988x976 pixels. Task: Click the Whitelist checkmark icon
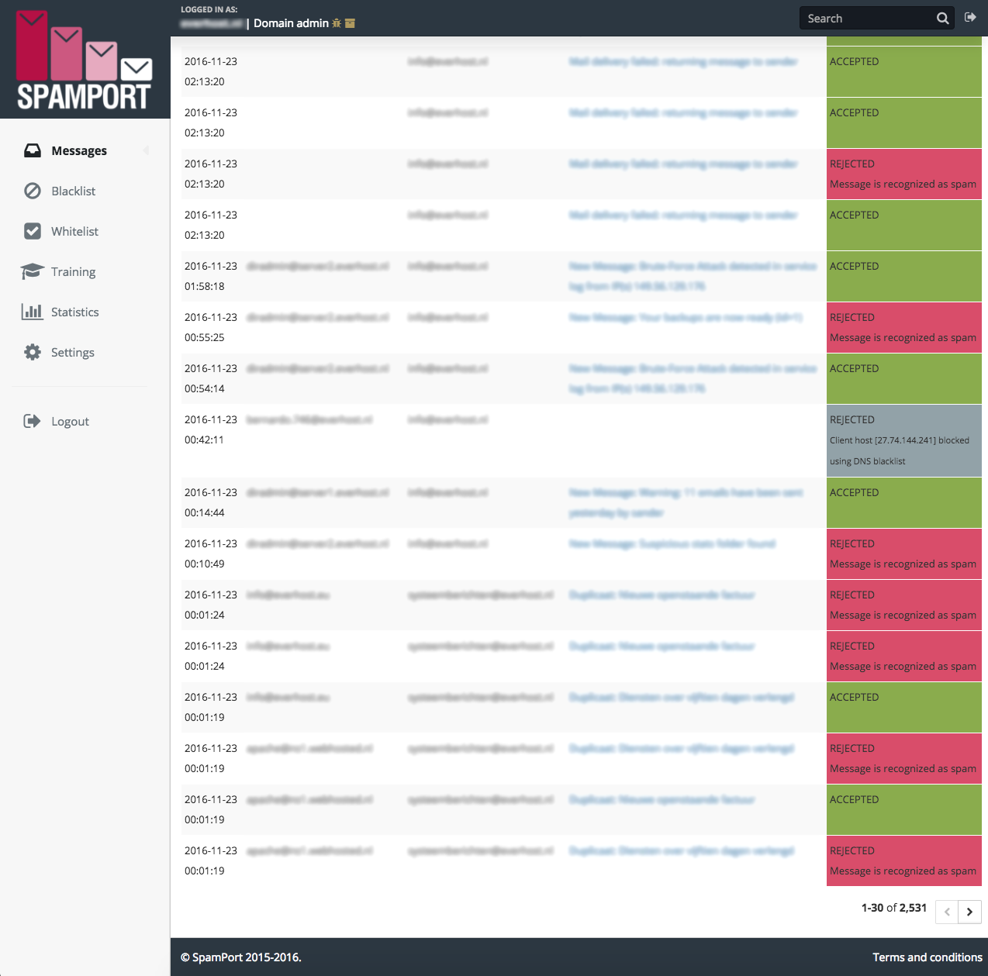point(33,231)
